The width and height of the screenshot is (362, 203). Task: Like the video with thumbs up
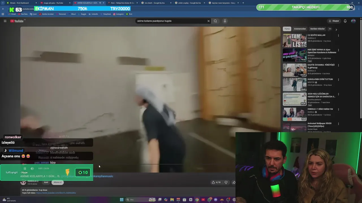[216, 182]
